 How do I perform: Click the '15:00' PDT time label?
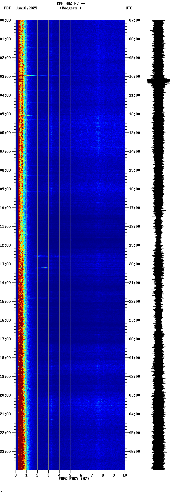point(6,302)
